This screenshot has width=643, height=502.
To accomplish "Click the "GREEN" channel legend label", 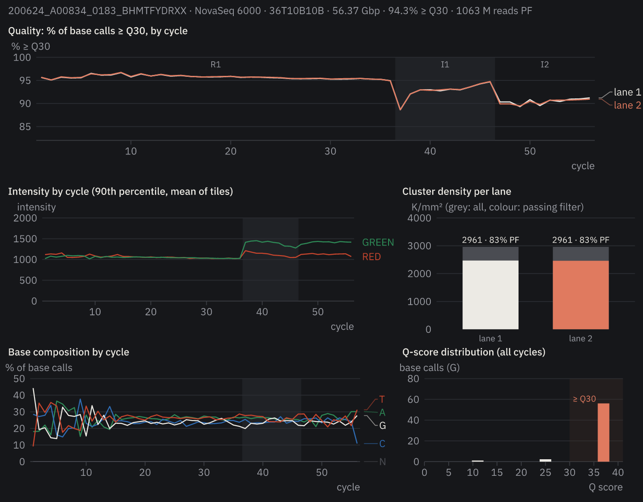I will coord(378,242).
